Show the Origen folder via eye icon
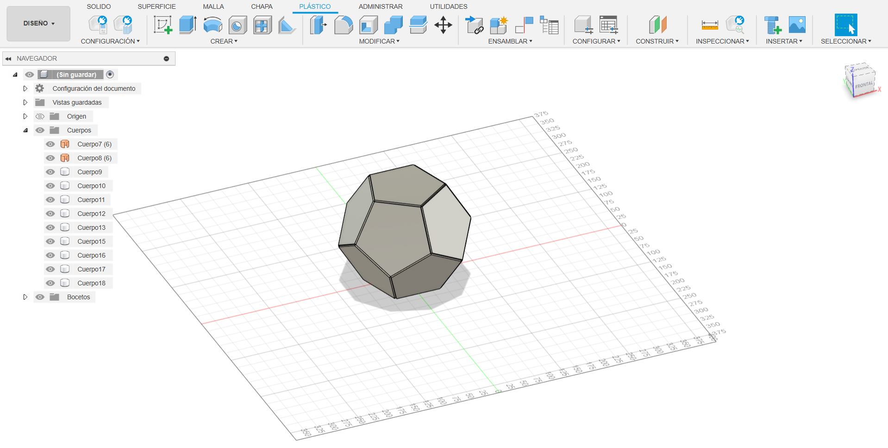Image resolution: width=888 pixels, height=448 pixels. 40,116
